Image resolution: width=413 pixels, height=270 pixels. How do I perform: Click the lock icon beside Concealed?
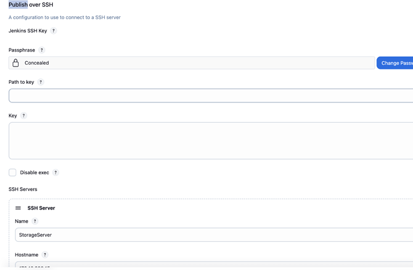[x=16, y=63]
